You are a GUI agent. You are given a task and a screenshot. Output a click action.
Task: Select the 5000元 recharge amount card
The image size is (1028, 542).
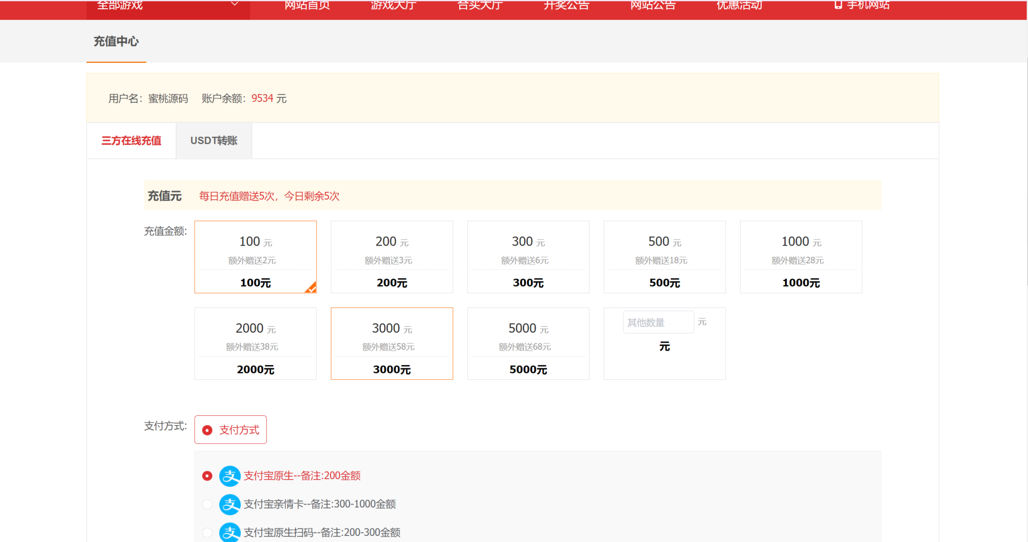[528, 343]
